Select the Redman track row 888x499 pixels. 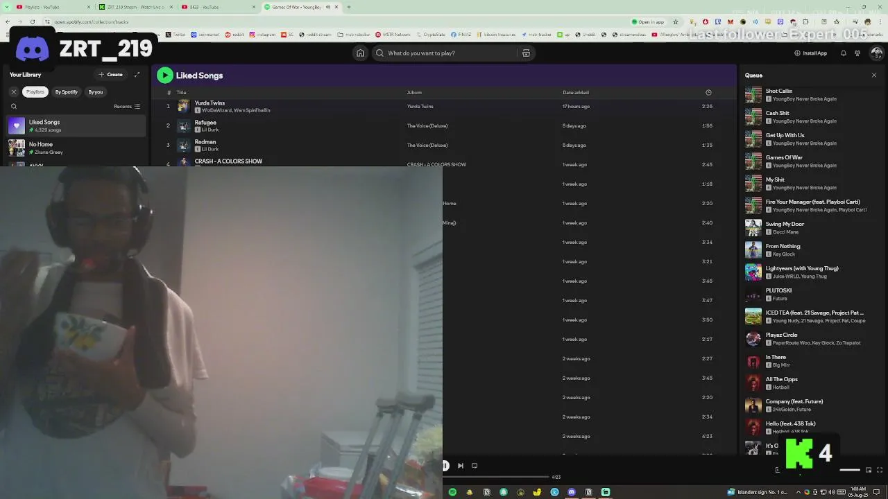coord(444,145)
